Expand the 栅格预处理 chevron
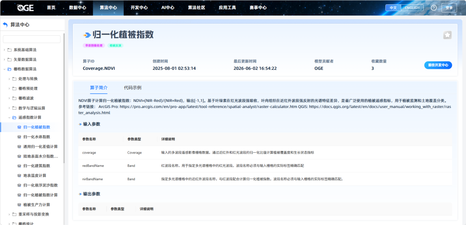Screen dimensions: 466x225 click(x=9, y=88)
